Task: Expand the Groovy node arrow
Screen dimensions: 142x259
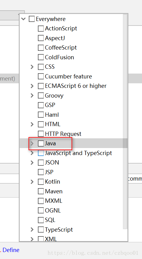Action: 32,95
